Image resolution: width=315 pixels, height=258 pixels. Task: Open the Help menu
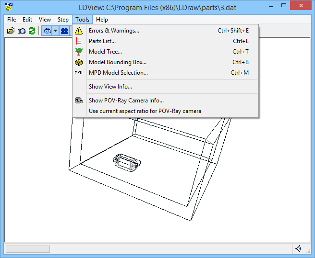[x=102, y=20]
